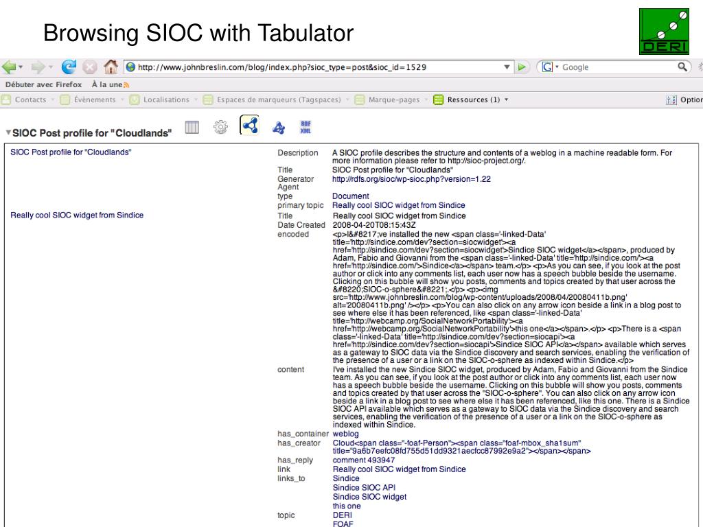Click the gear settings view icon
This screenshot has height=527, width=703.
point(220,127)
